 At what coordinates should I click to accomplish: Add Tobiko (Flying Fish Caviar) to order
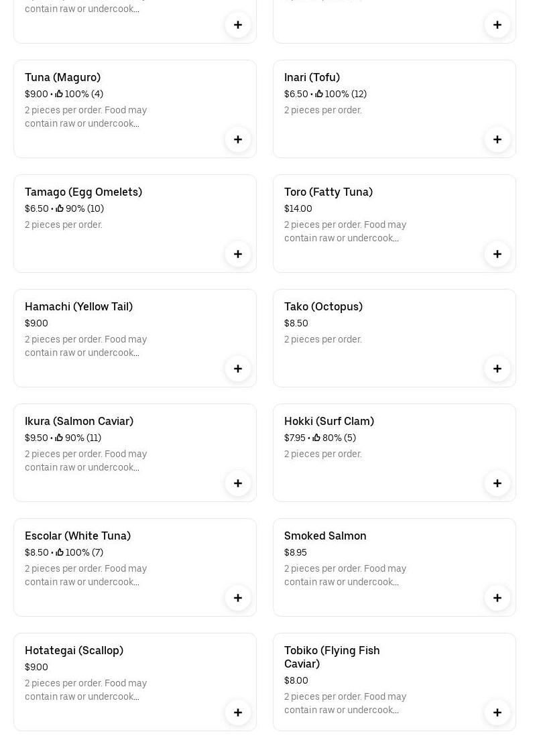pyautogui.click(x=497, y=713)
